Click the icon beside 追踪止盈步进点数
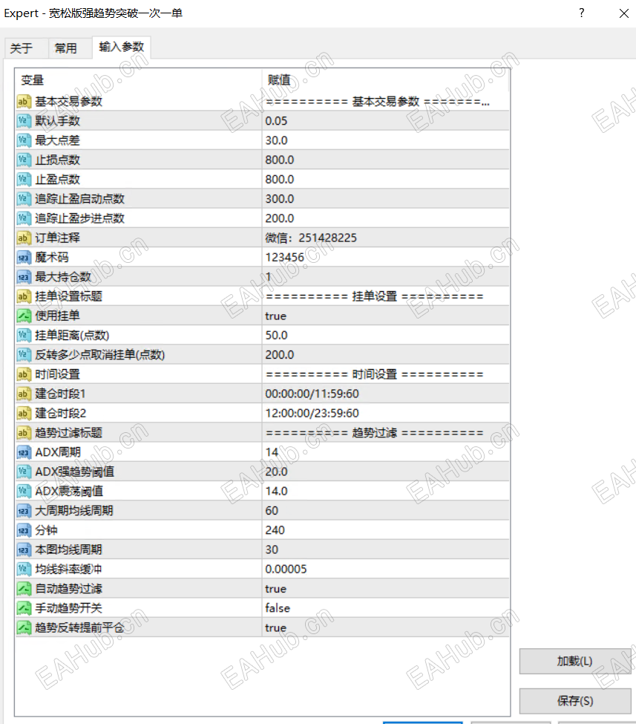The height and width of the screenshot is (724, 636). [x=23, y=218]
